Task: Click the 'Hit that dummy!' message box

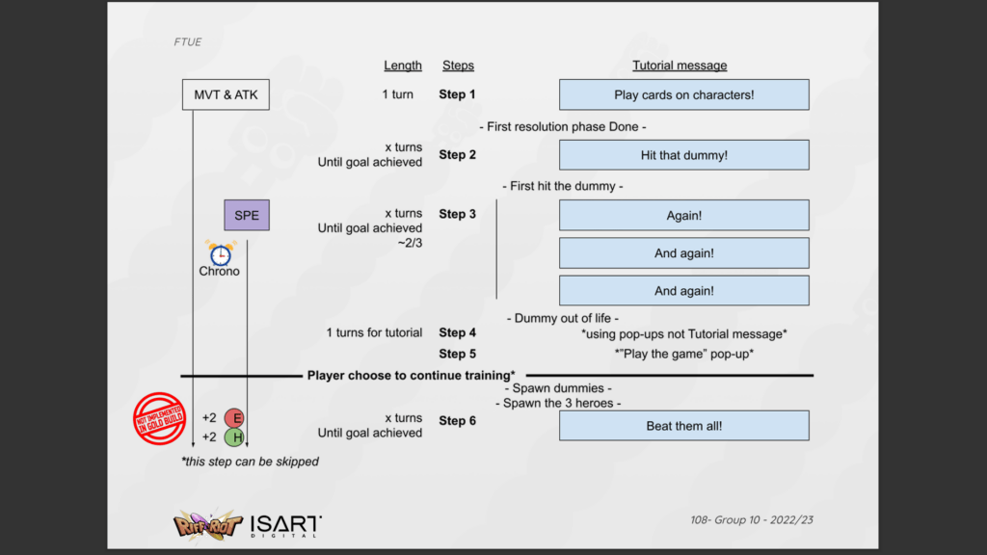Action: [x=683, y=155]
